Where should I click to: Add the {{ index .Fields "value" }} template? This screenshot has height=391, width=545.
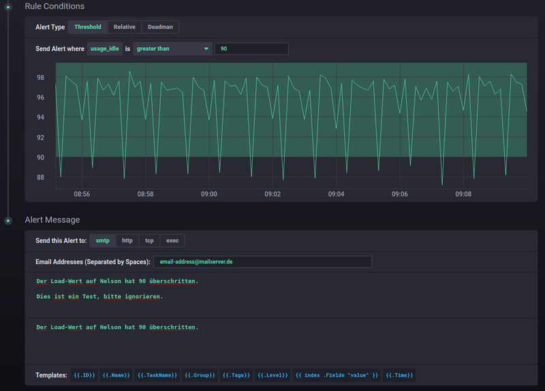337,375
